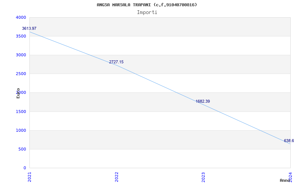Click the 2023 x-axis label
This screenshot has height=184, width=294.
pos(204,177)
